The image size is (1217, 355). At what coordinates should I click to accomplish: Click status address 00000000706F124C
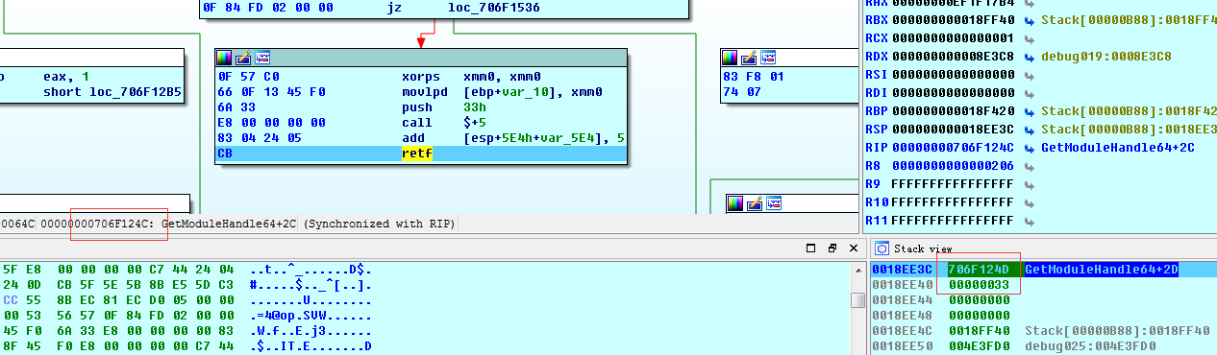(94, 224)
